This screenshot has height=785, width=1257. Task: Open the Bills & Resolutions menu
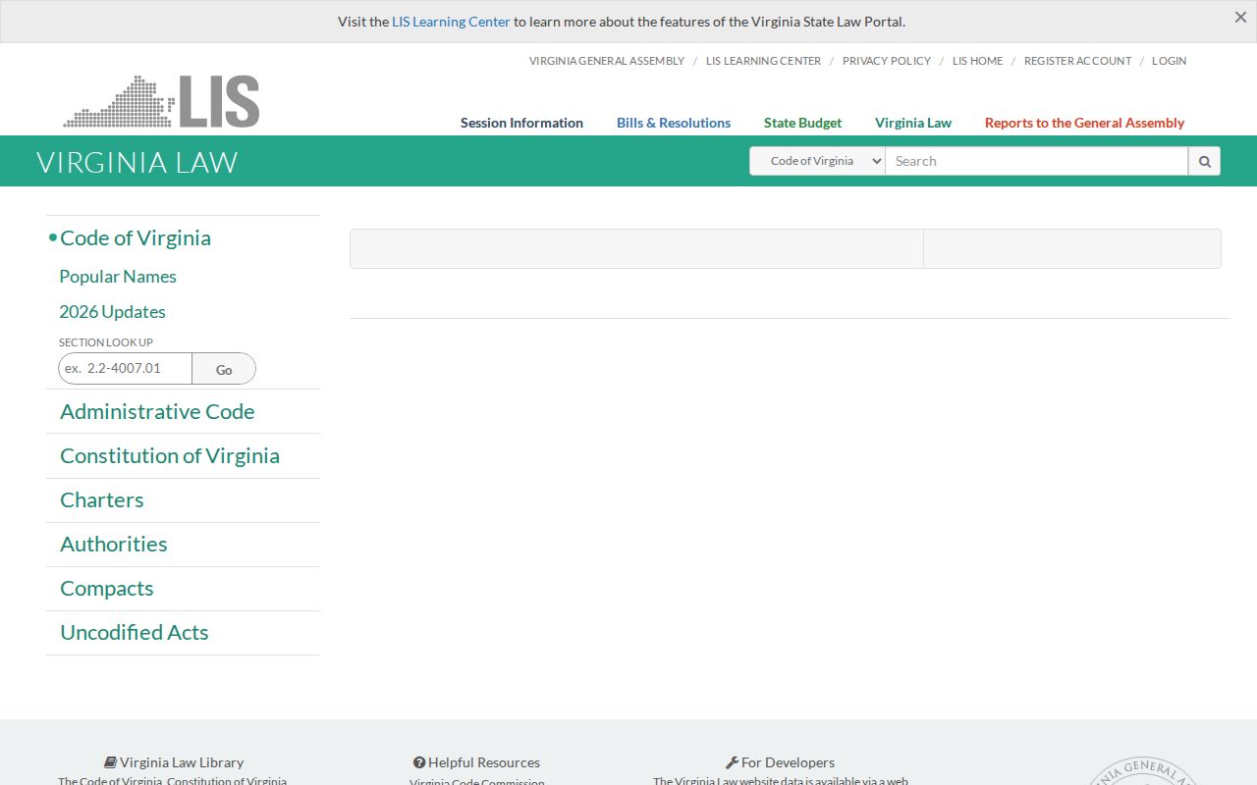coord(674,123)
